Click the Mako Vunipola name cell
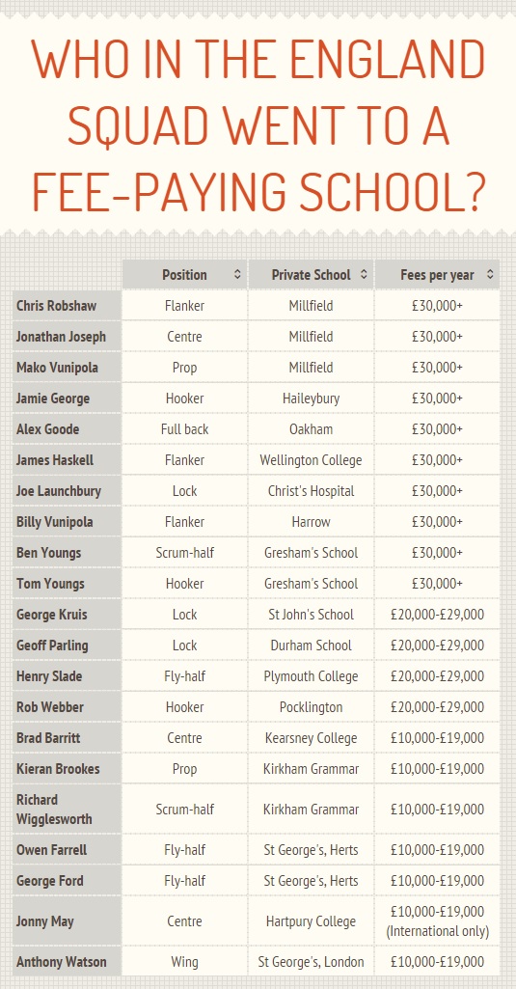 (67, 368)
